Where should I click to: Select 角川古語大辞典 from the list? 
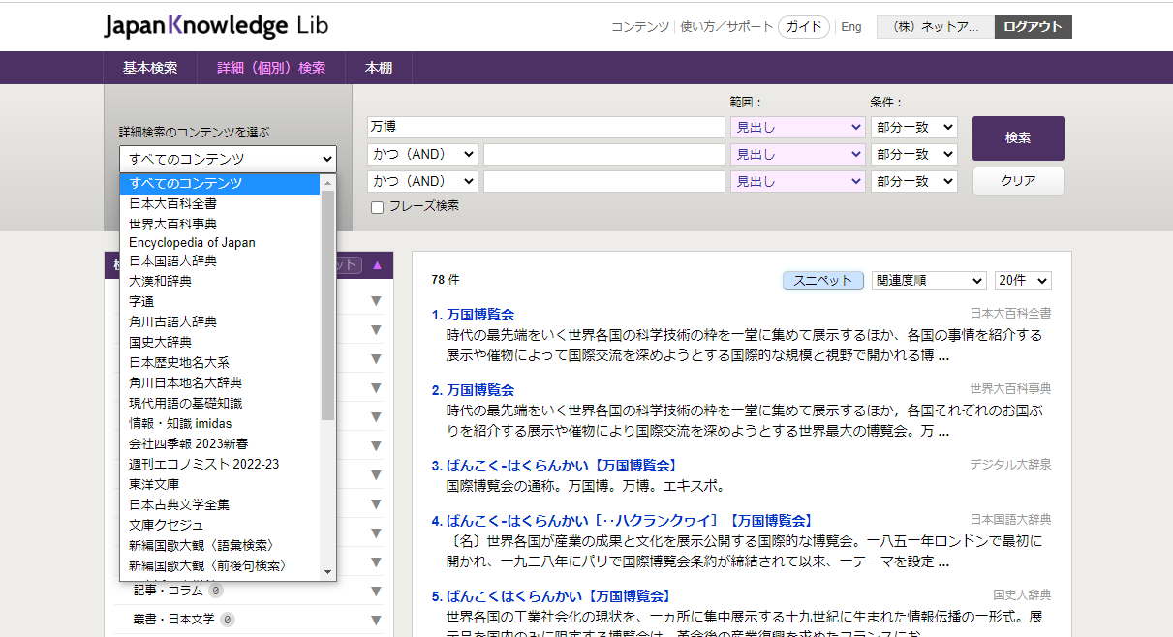pyautogui.click(x=220, y=321)
